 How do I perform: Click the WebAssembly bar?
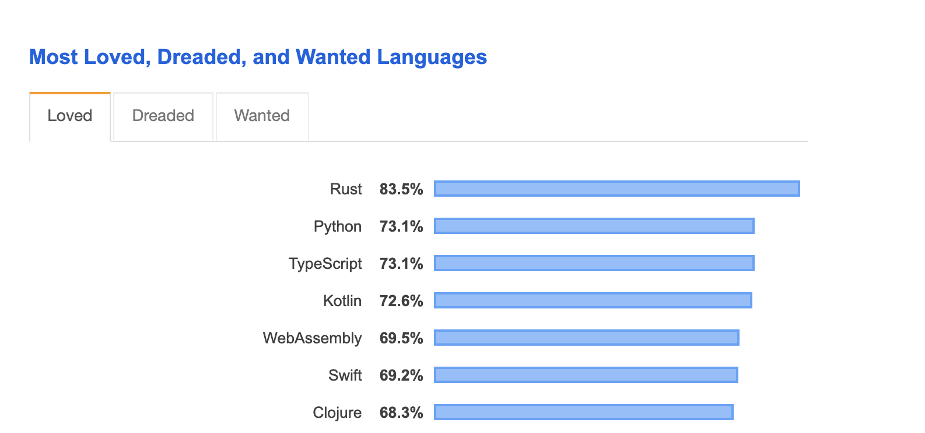coord(585,338)
